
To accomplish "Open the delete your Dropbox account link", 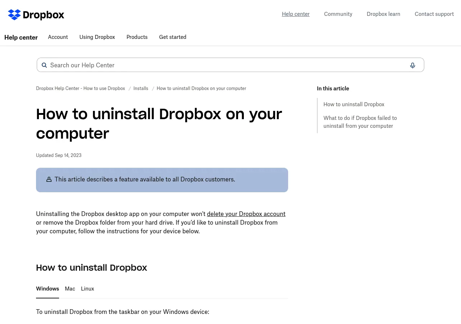I will pos(246,214).
